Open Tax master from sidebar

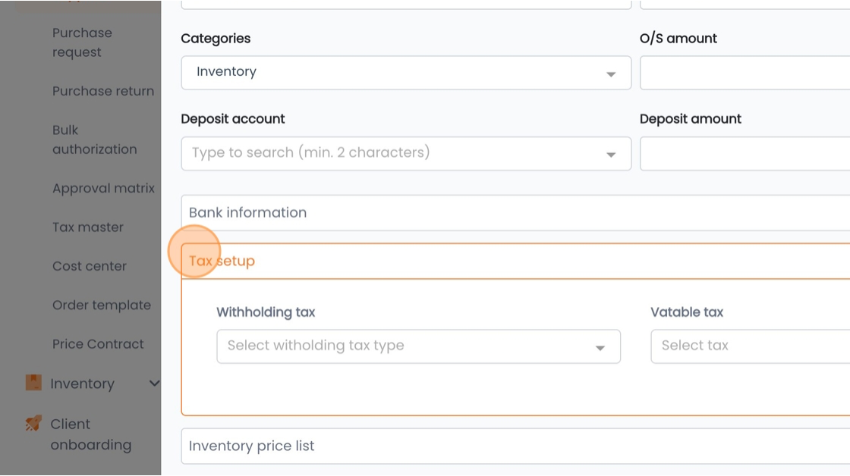click(88, 227)
